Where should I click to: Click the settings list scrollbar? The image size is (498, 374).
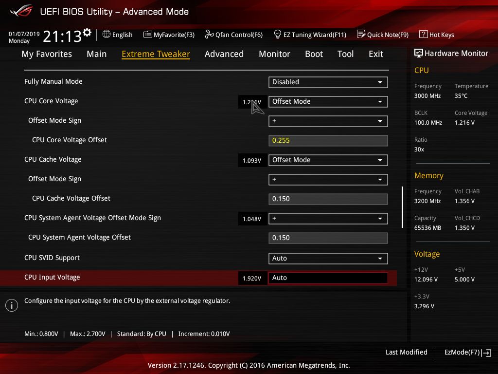pyautogui.click(x=402, y=207)
